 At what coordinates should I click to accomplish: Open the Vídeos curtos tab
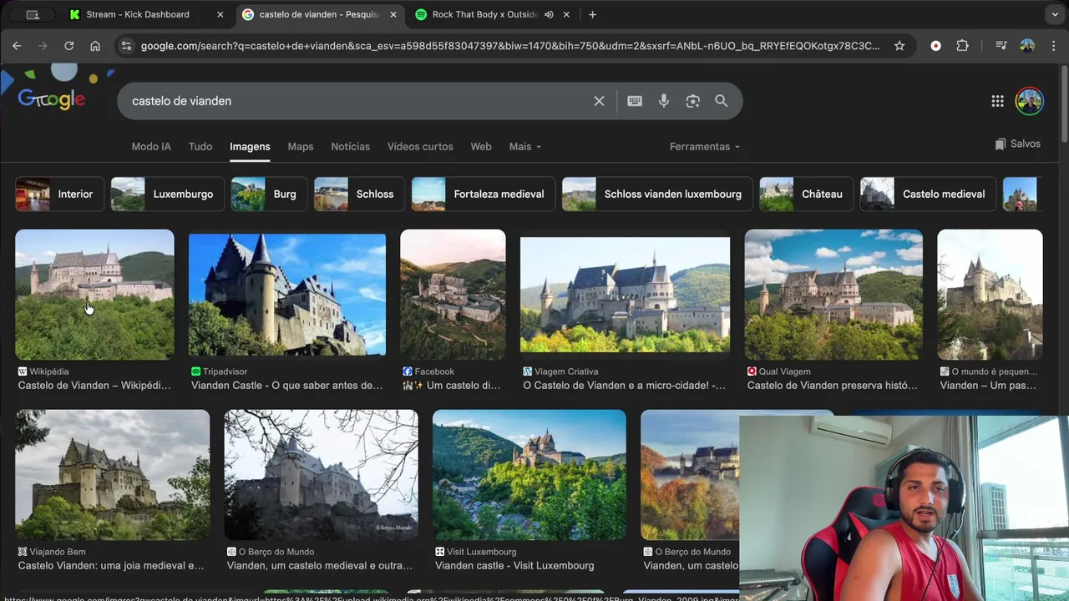click(420, 146)
